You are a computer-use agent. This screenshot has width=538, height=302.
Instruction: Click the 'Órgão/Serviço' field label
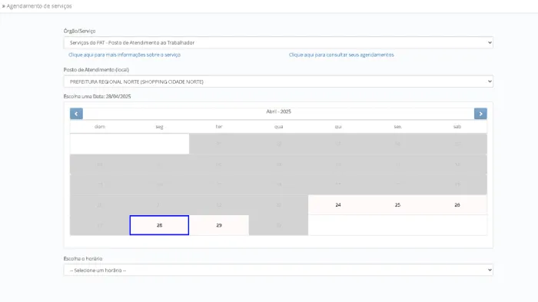click(x=79, y=31)
